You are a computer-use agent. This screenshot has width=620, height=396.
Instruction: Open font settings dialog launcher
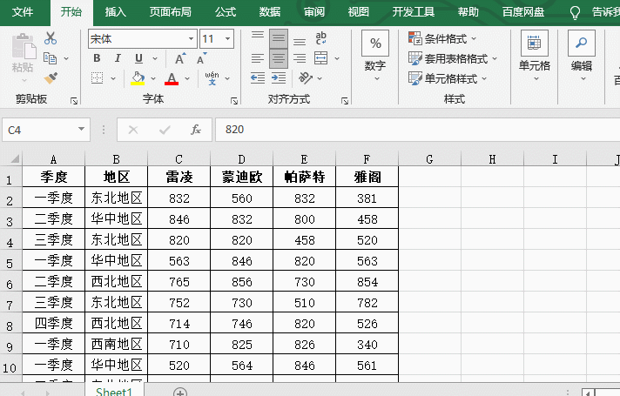pyautogui.click(x=234, y=101)
